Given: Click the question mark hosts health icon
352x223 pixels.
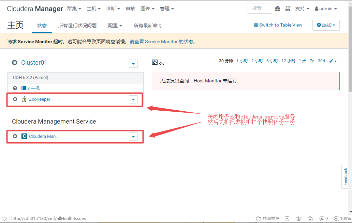Looking at the screenshot, I should 15,88.
